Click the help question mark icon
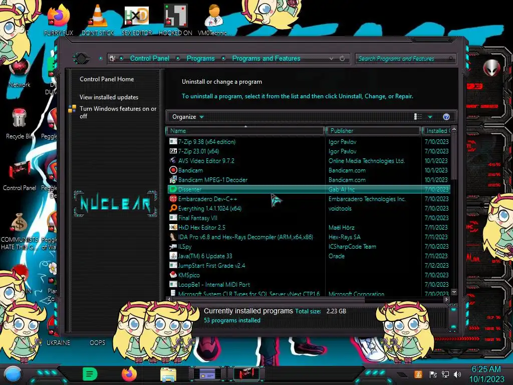Viewport: 513px width, 385px height. tap(446, 117)
